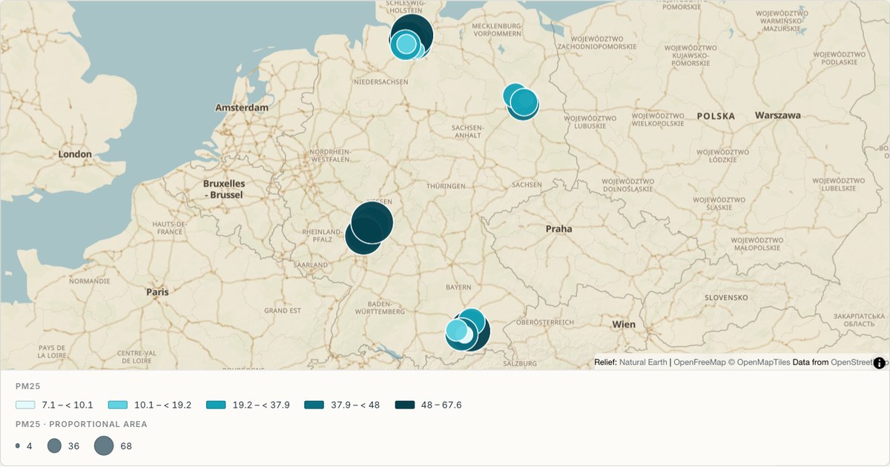Click the smallest legend circle labeled 4
The width and height of the screenshot is (890, 467).
click(x=18, y=446)
